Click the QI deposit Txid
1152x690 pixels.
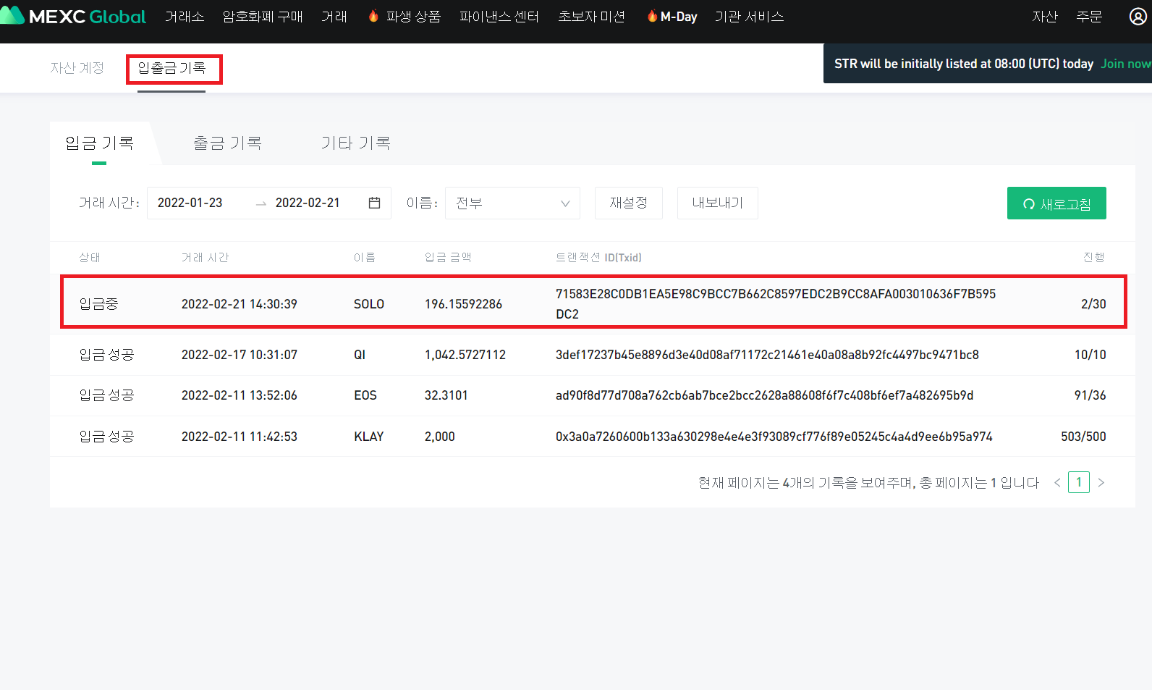pyautogui.click(x=767, y=355)
